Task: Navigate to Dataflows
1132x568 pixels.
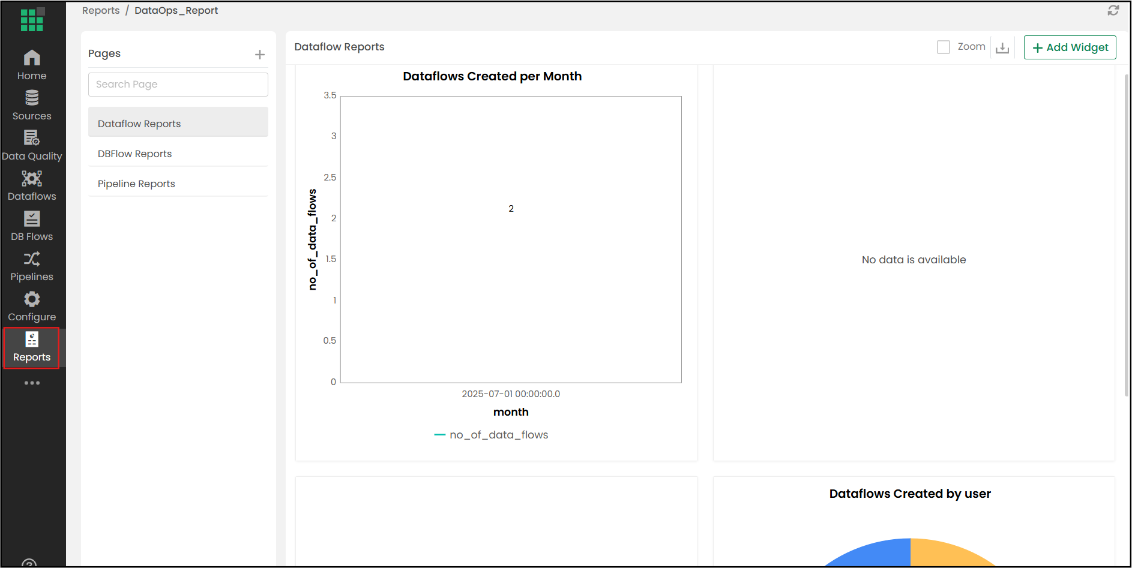Action: (x=32, y=186)
